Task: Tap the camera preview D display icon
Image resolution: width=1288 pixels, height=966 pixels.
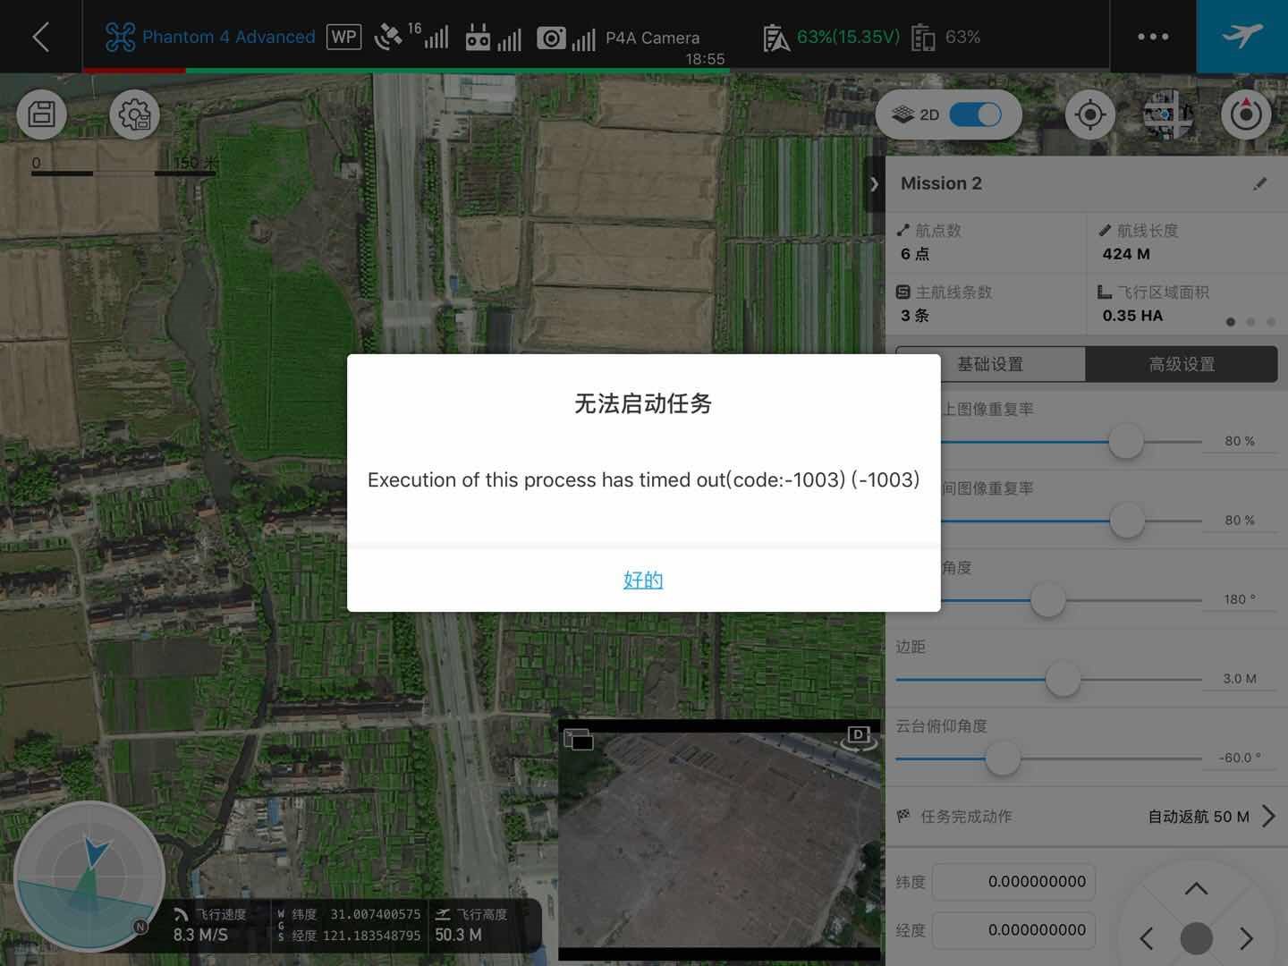Action: [858, 737]
